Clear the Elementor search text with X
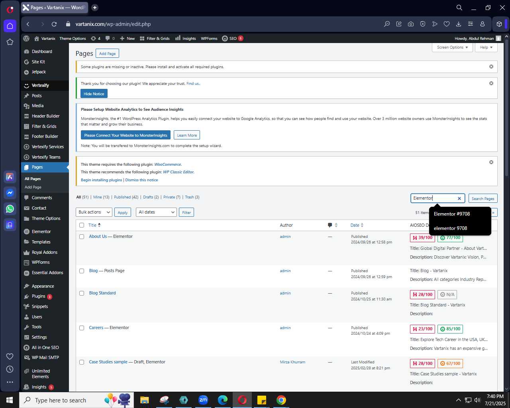The height and width of the screenshot is (408, 510). [459, 198]
